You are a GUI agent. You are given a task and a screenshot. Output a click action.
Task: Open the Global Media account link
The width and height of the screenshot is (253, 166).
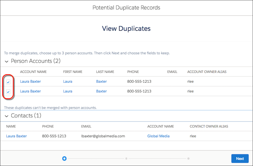[x=158, y=136]
